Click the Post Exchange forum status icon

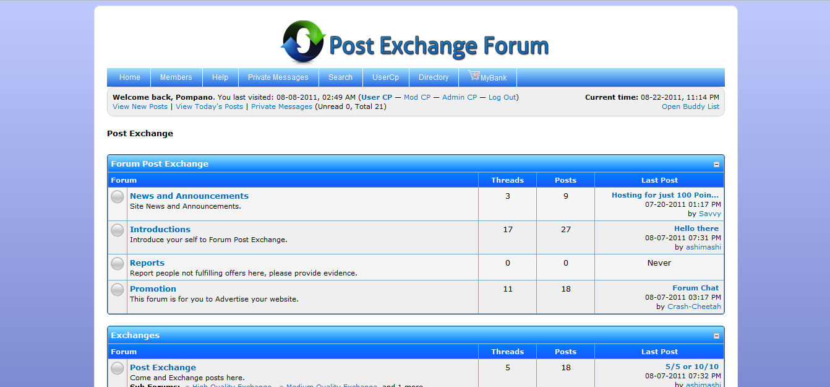pyautogui.click(x=118, y=368)
